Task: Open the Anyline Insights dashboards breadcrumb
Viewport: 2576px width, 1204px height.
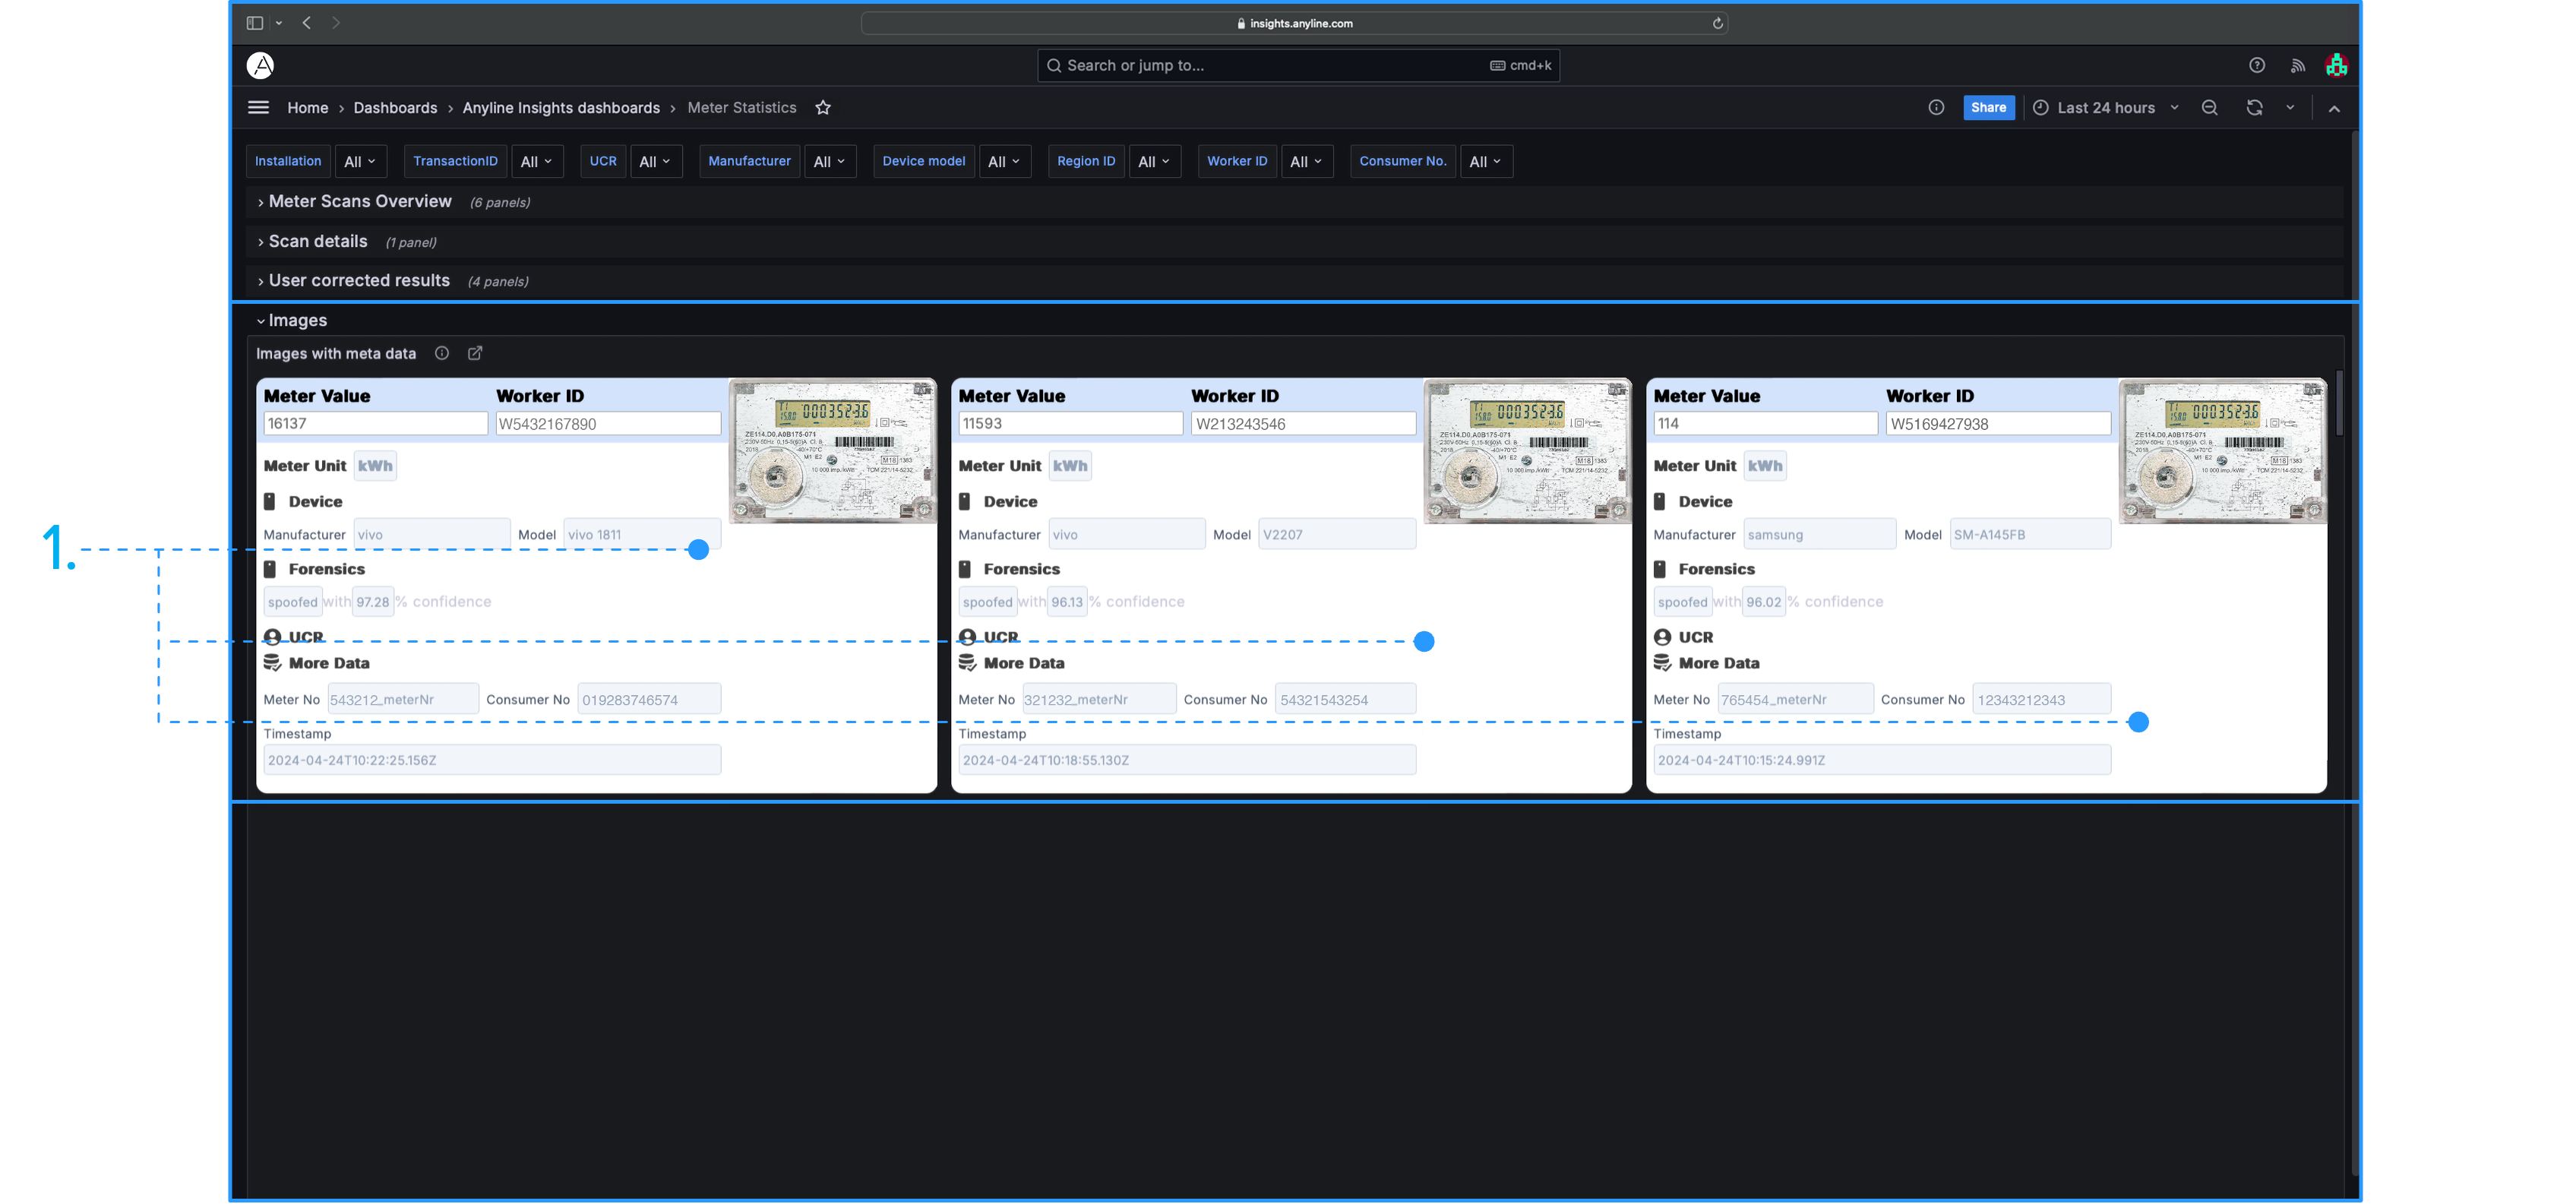Action: tap(561, 108)
